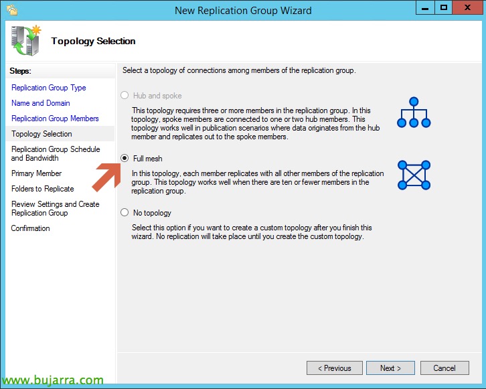
Task: Click the disabled Hub and spoke radio button
Action: point(125,95)
